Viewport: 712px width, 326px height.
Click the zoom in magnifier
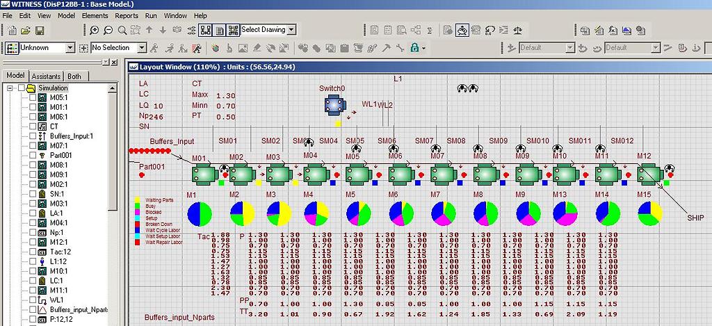[94, 31]
